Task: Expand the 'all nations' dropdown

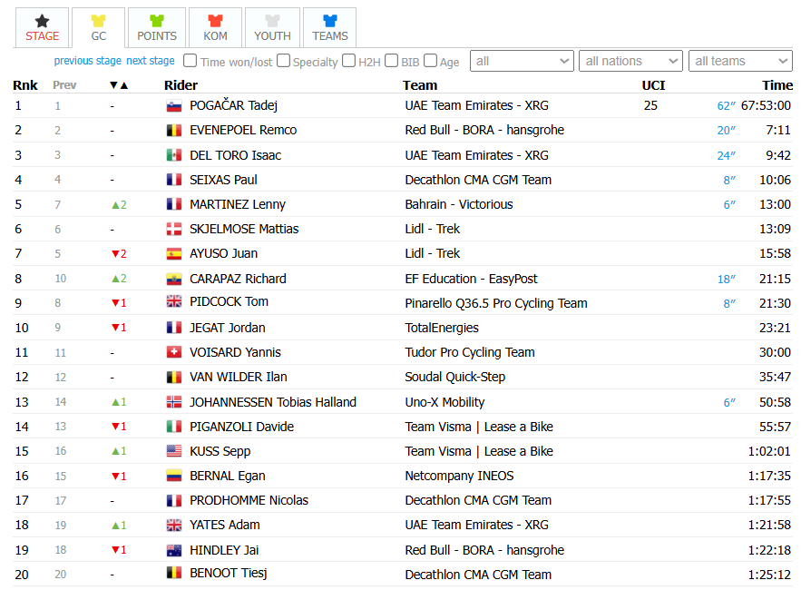Action: [630, 61]
